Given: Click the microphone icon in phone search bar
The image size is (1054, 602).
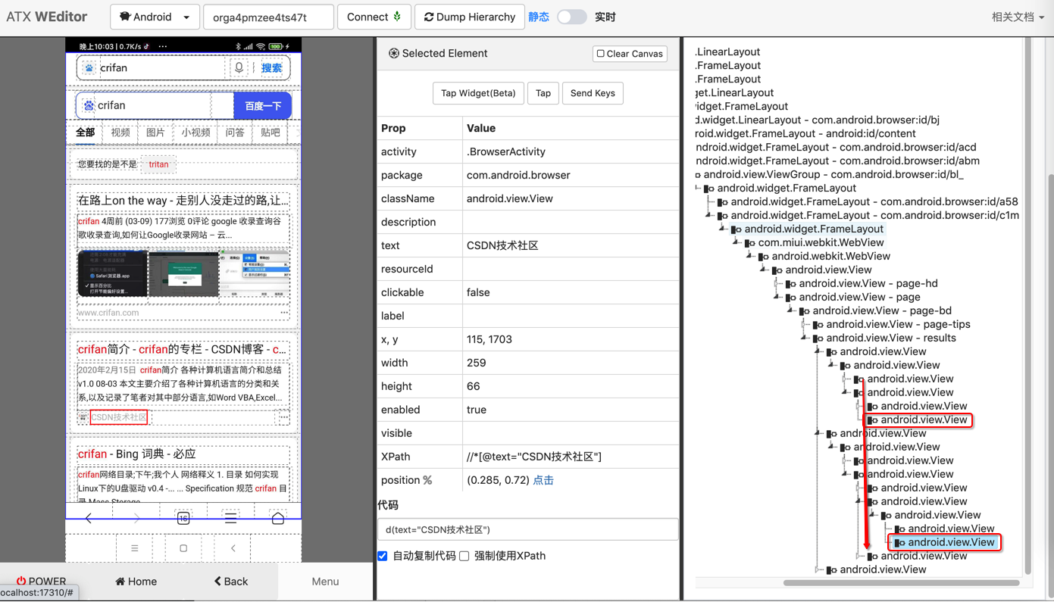Looking at the screenshot, I should (239, 67).
